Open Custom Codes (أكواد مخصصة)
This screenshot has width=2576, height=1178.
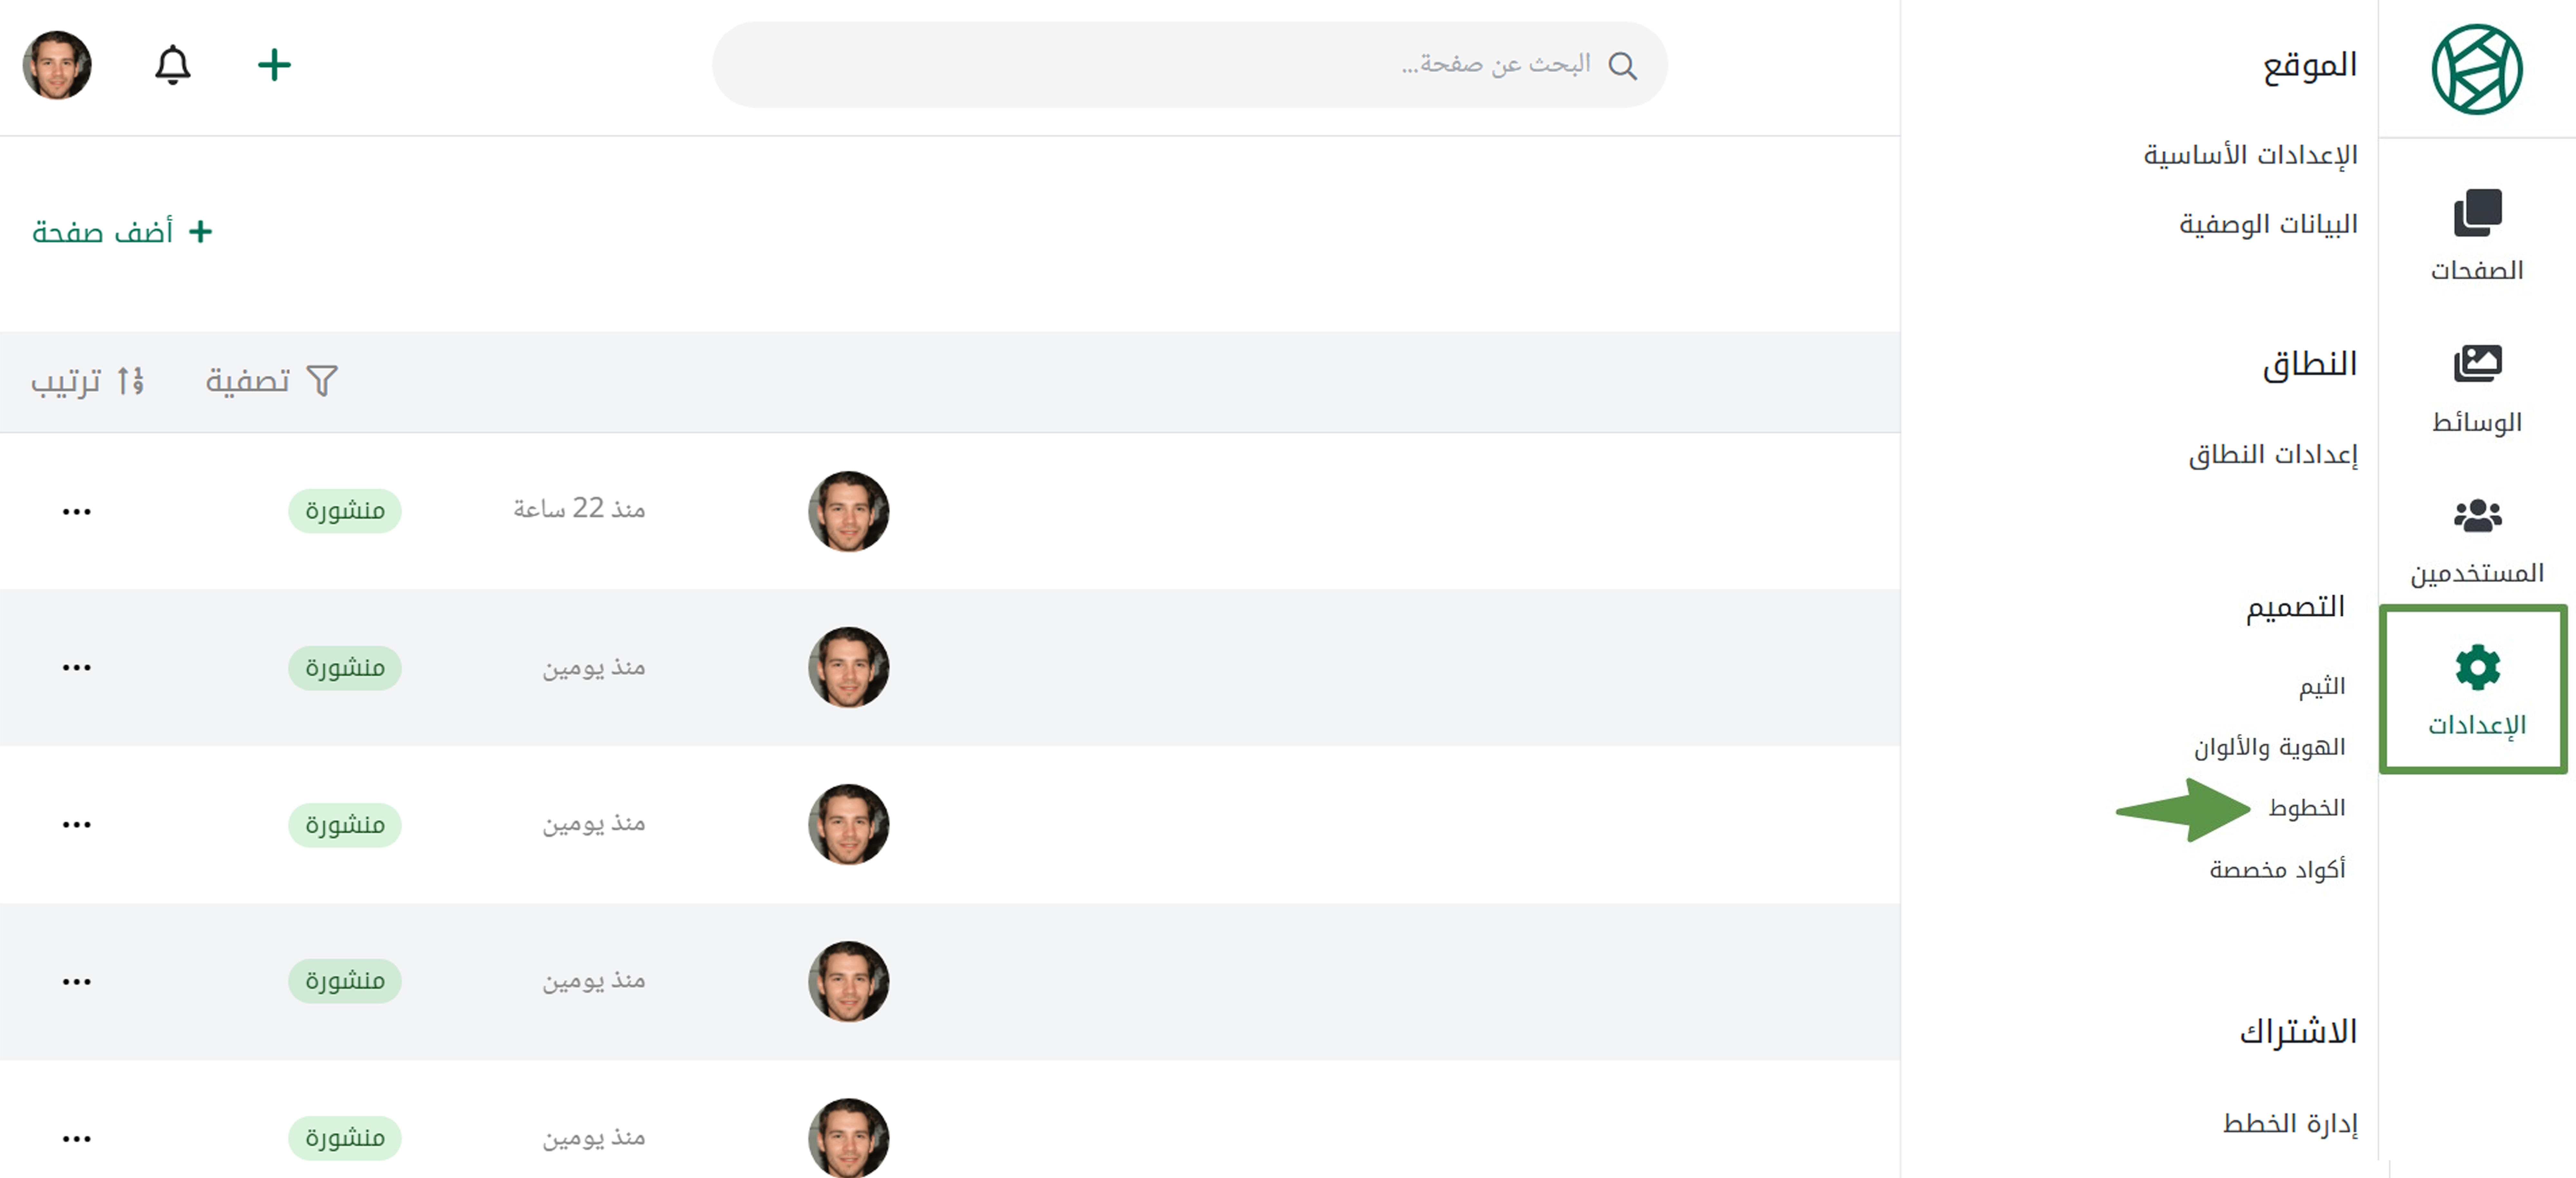pos(2277,869)
